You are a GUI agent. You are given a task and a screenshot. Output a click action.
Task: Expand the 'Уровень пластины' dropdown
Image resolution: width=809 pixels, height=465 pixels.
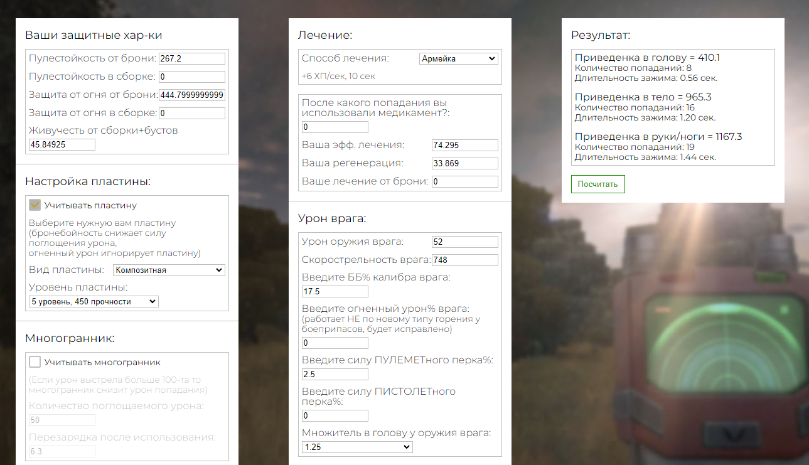click(94, 301)
